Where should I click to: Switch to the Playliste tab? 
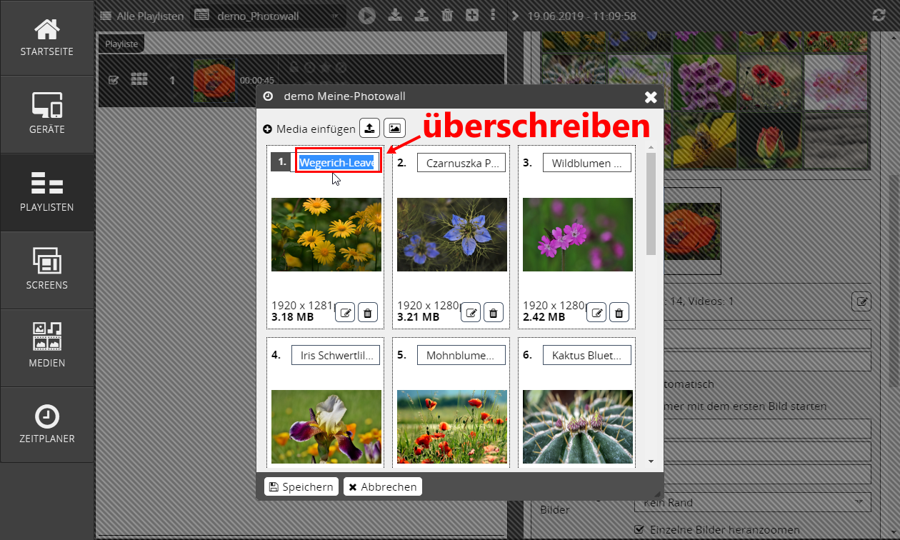pyautogui.click(x=121, y=44)
